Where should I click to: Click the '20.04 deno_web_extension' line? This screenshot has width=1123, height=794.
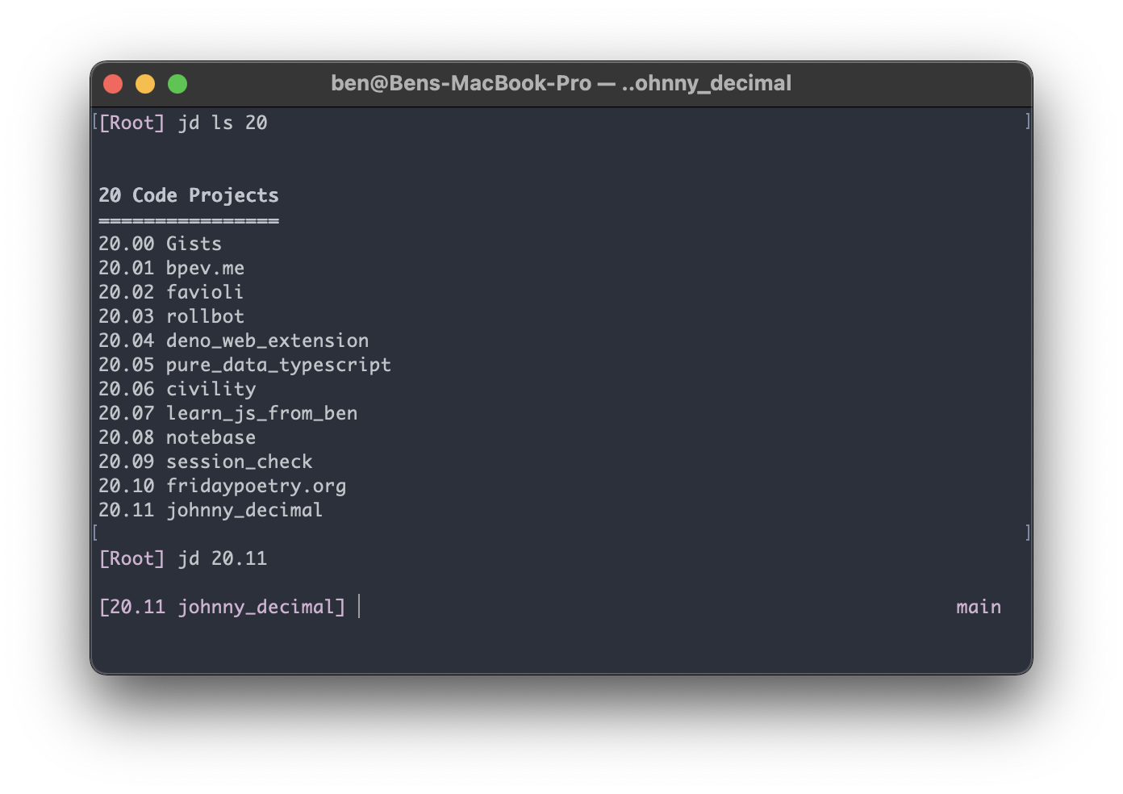[233, 341]
